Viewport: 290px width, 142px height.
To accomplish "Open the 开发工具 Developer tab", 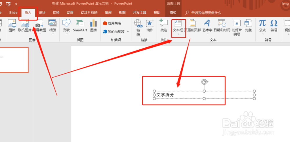I will pos(140,12).
